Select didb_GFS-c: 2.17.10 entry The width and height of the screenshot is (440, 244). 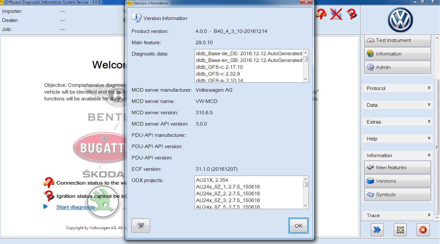[x=219, y=67]
